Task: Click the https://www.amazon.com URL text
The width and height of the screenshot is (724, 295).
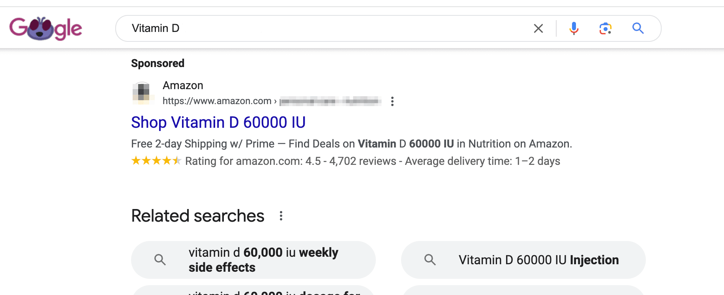Action: (217, 101)
